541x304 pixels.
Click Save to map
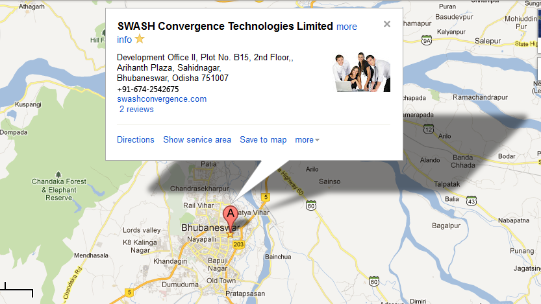click(x=263, y=139)
